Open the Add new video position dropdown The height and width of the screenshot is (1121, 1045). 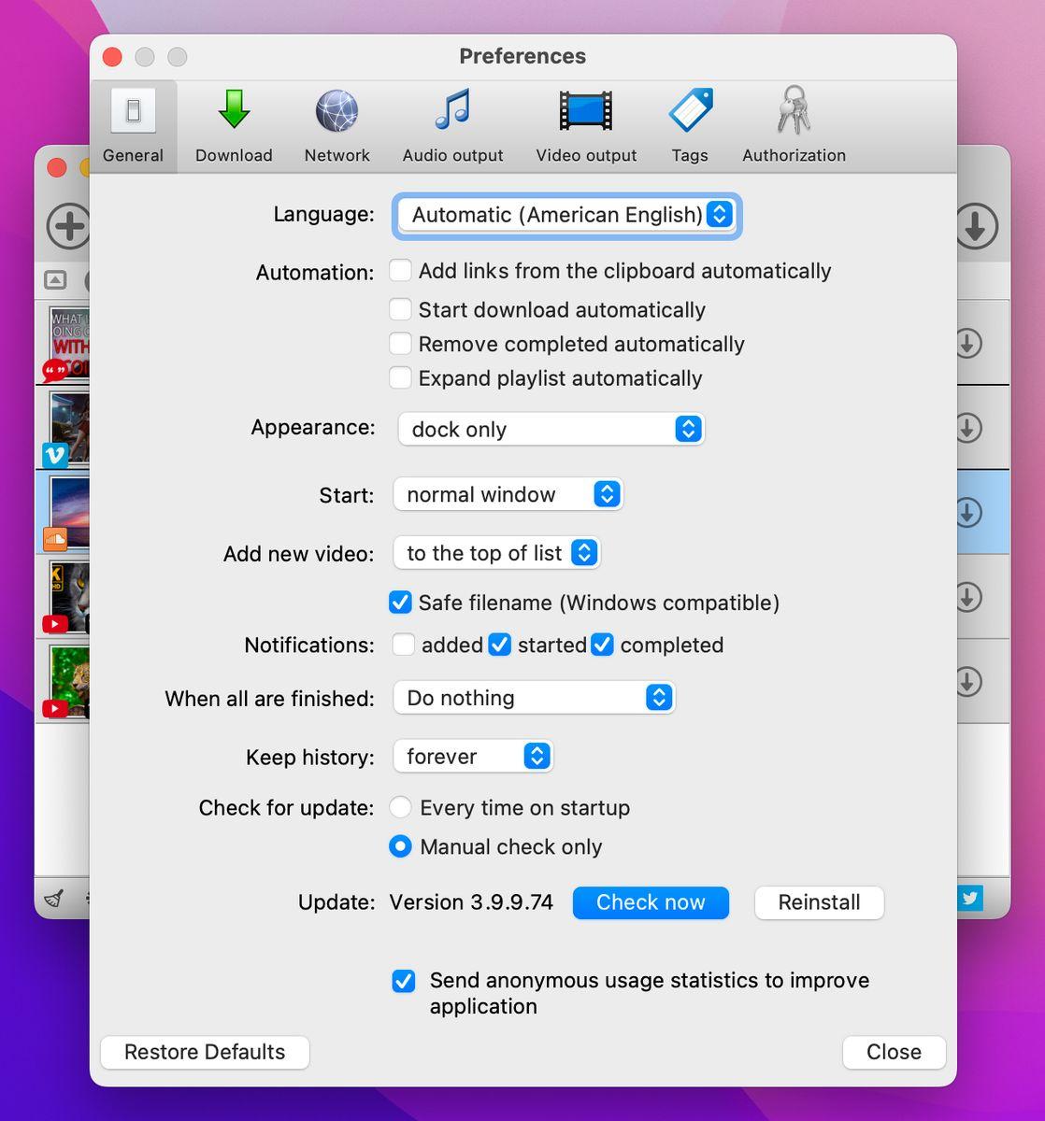coord(496,553)
